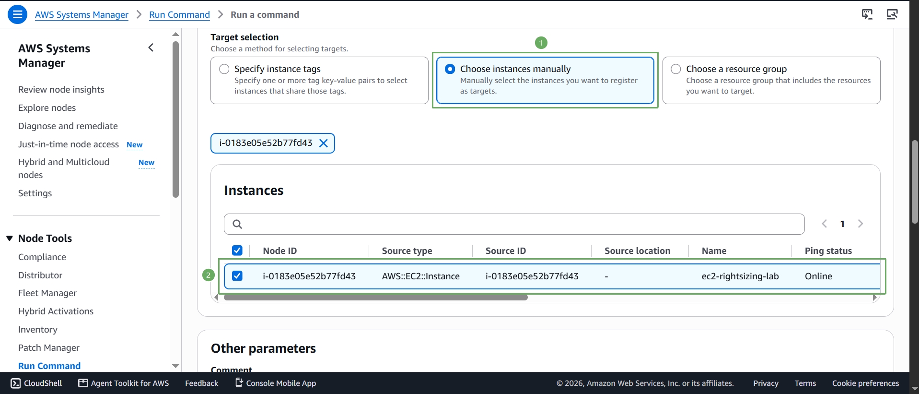919x394 pixels.
Task: Collapse the AWS Systems Manager sidebar
Action: [151, 48]
